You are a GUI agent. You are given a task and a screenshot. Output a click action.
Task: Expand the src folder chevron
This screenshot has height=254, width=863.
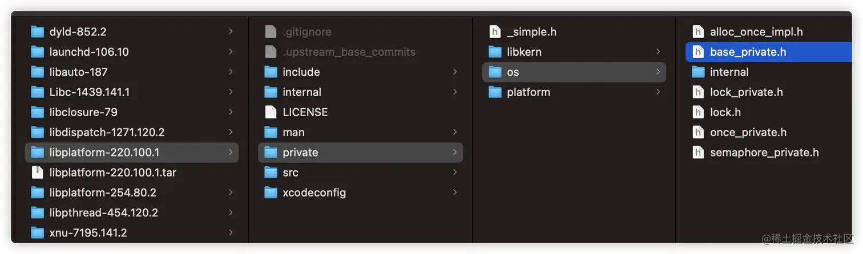455,173
